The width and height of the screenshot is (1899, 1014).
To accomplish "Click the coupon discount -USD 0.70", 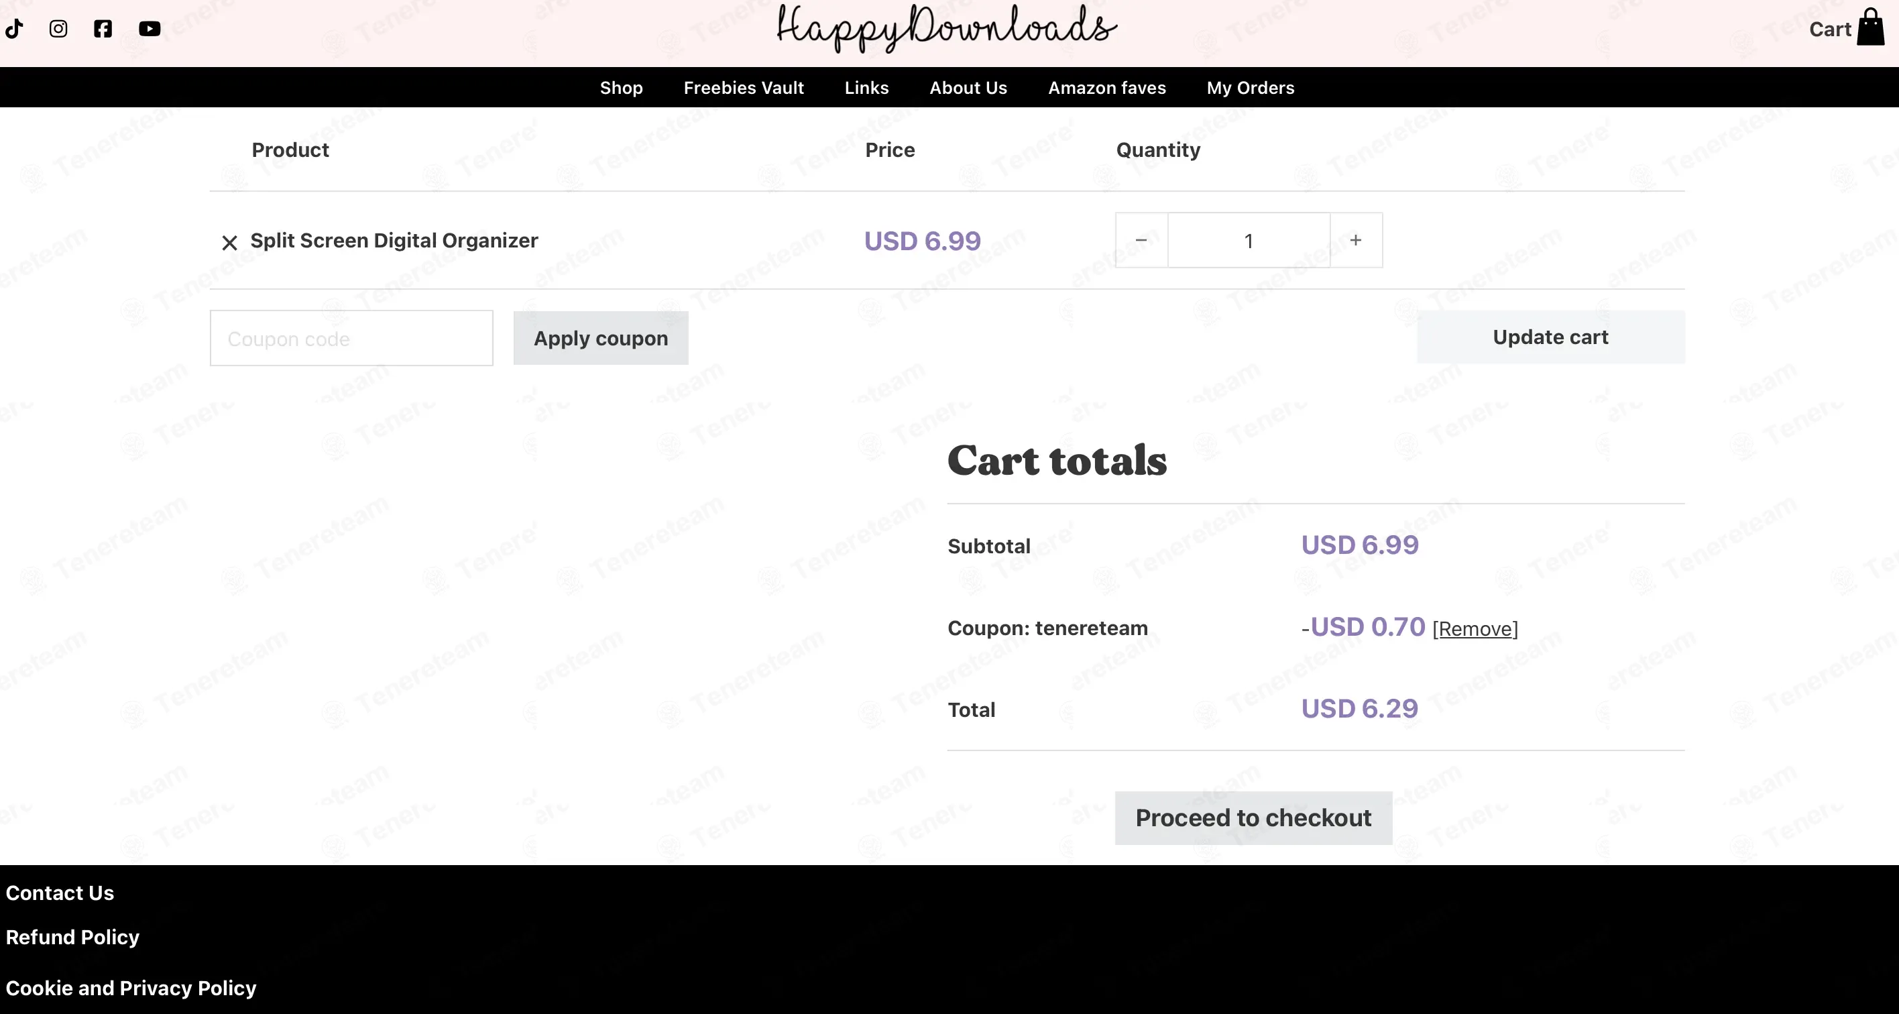I will [1363, 627].
